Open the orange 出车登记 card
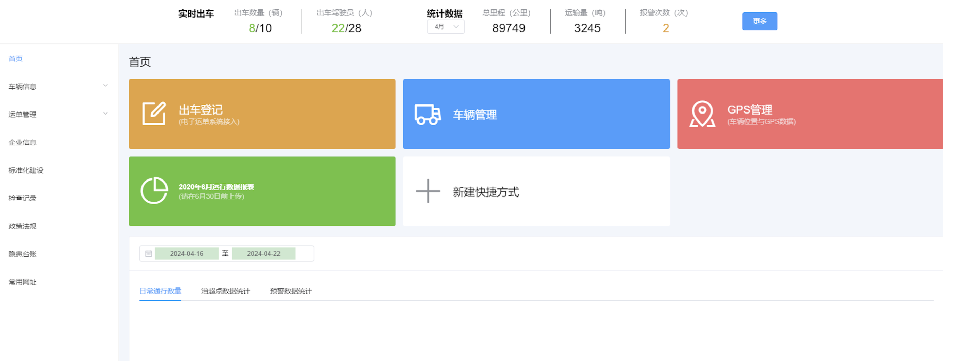Image resolution: width=958 pixels, height=361 pixels. pos(262,114)
